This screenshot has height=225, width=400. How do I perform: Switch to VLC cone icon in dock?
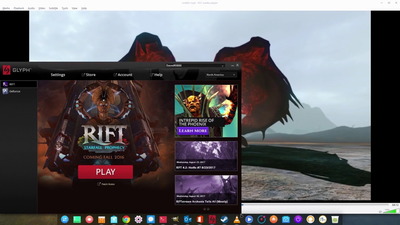point(237,219)
